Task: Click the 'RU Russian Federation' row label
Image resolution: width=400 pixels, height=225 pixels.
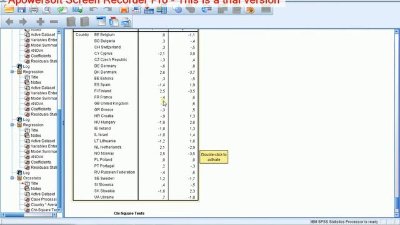Action: (114, 172)
